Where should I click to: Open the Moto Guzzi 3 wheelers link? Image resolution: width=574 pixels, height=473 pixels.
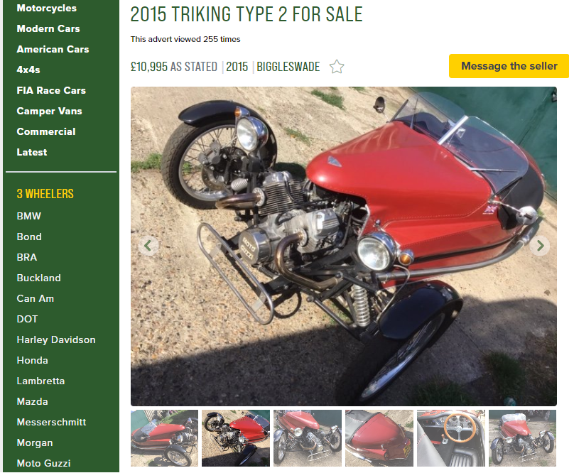(43, 463)
